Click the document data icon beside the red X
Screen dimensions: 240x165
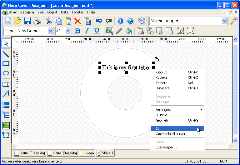(87, 21)
